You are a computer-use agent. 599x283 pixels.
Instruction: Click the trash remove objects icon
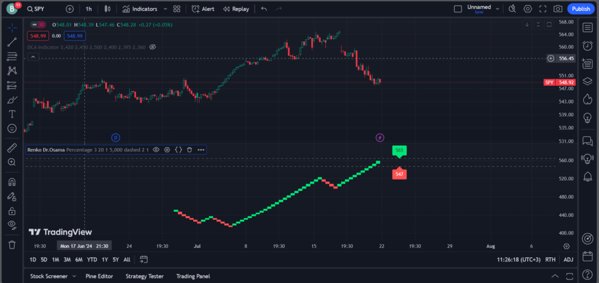pos(12,244)
